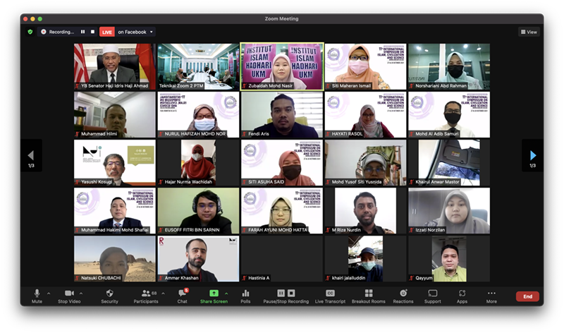Enable Live Transcript captions
The width and height of the screenshot is (564, 333).
click(330, 293)
